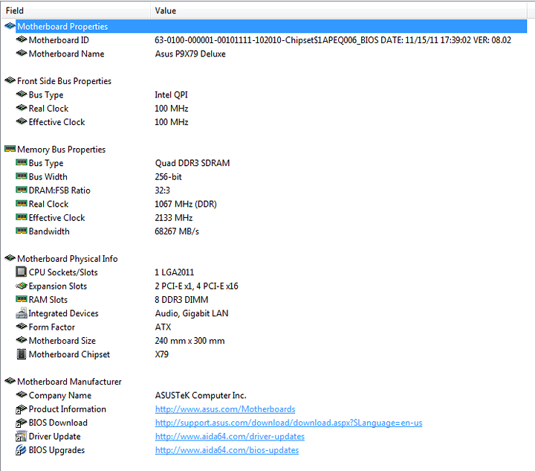The height and width of the screenshot is (471, 535).
Task: Click the DRAM:FSB Ratio memory icon
Action: tap(21, 190)
